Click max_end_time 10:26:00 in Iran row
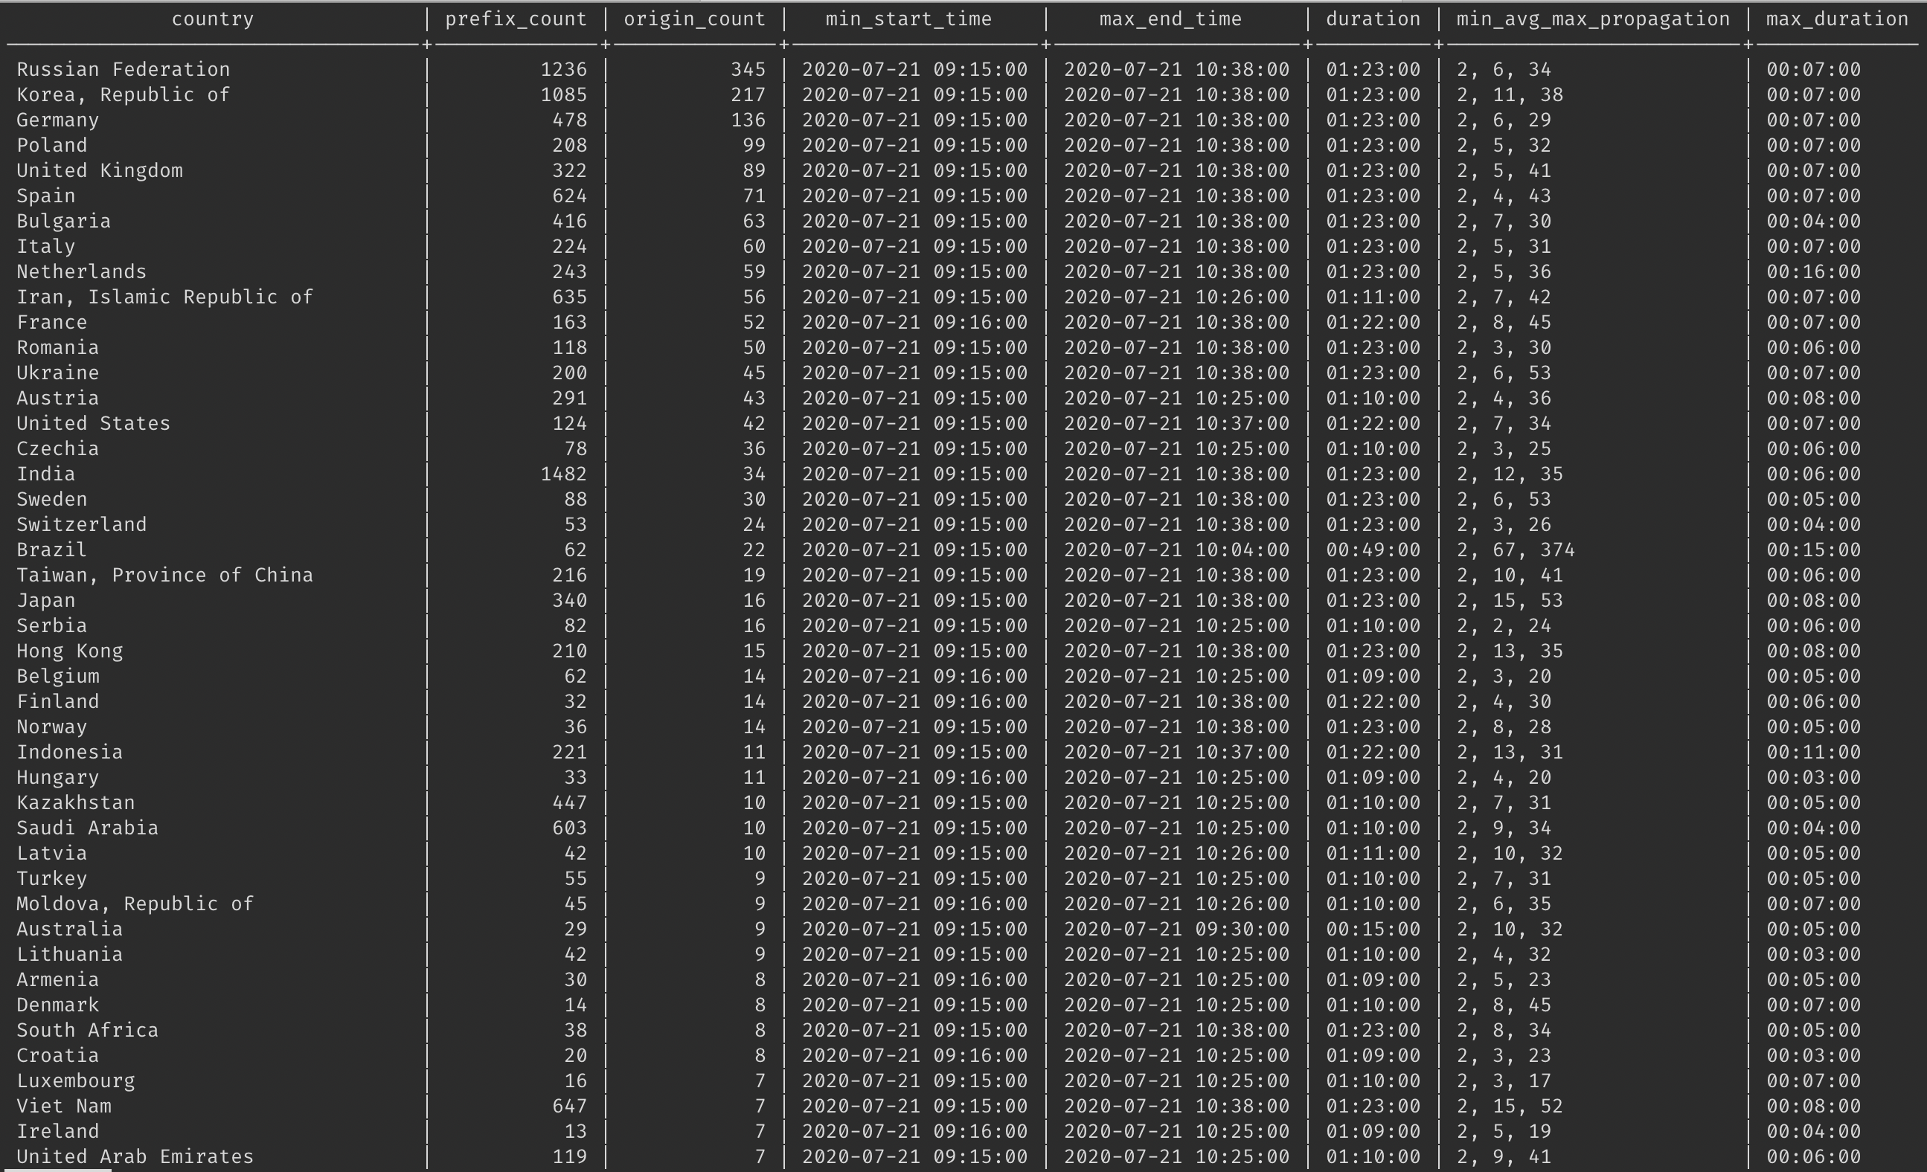The image size is (1927, 1172). [x=1177, y=297]
